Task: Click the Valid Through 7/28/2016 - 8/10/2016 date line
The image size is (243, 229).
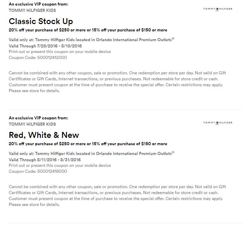Action: [45, 46]
